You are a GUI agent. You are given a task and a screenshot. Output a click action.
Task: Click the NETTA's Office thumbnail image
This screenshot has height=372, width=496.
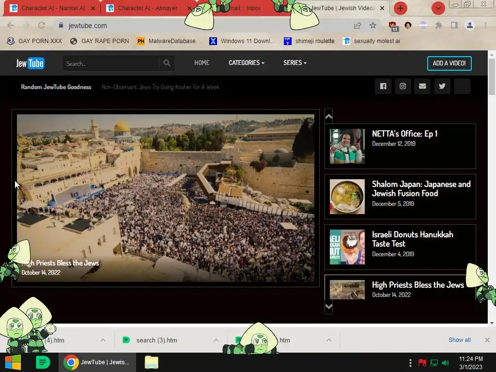(x=347, y=146)
